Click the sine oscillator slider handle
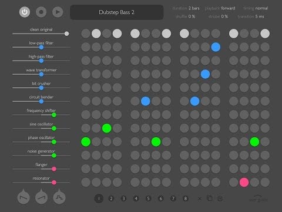Image resolution: width=282 pixels, height=212 pixels. (x=54, y=128)
